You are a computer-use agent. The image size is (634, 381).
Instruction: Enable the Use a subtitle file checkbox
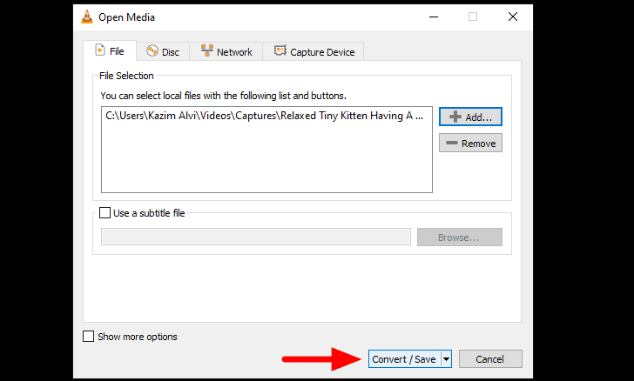tap(105, 212)
